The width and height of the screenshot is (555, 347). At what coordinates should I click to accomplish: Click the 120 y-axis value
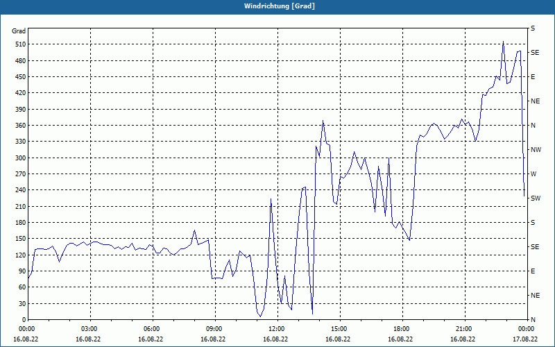point(21,255)
